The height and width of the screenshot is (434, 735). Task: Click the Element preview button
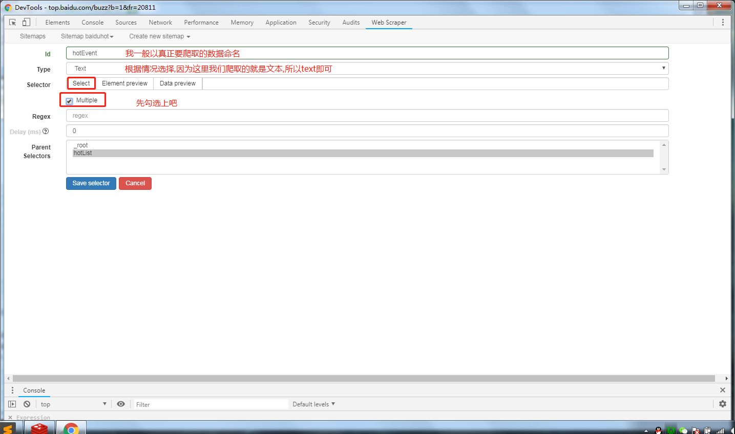click(124, 83)
